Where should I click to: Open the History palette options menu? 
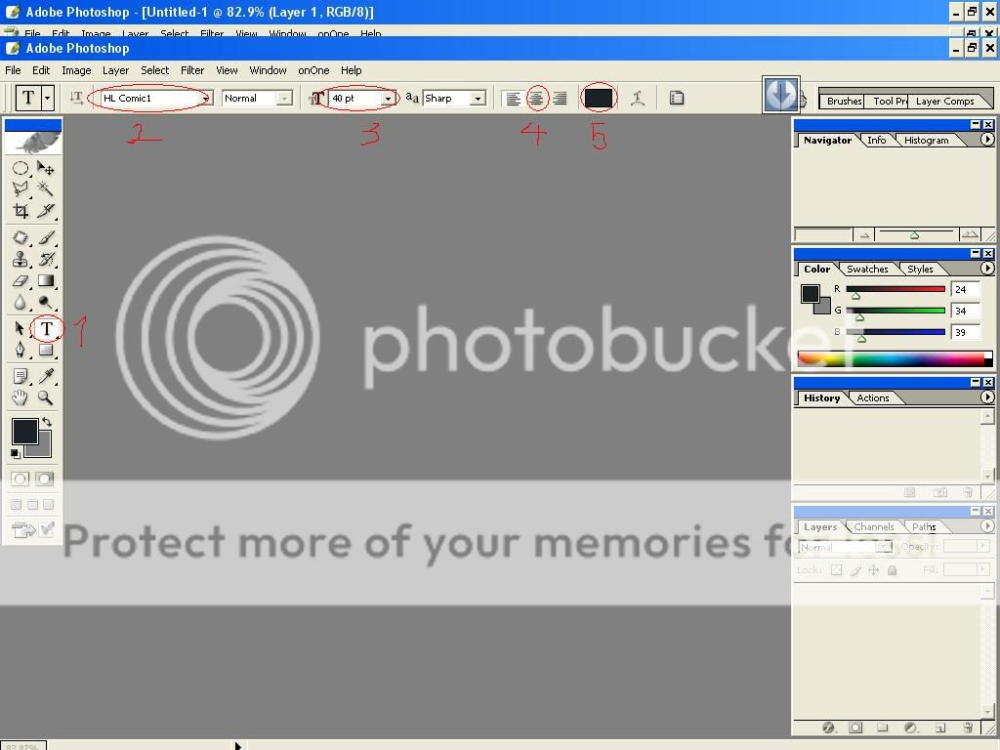986,396
